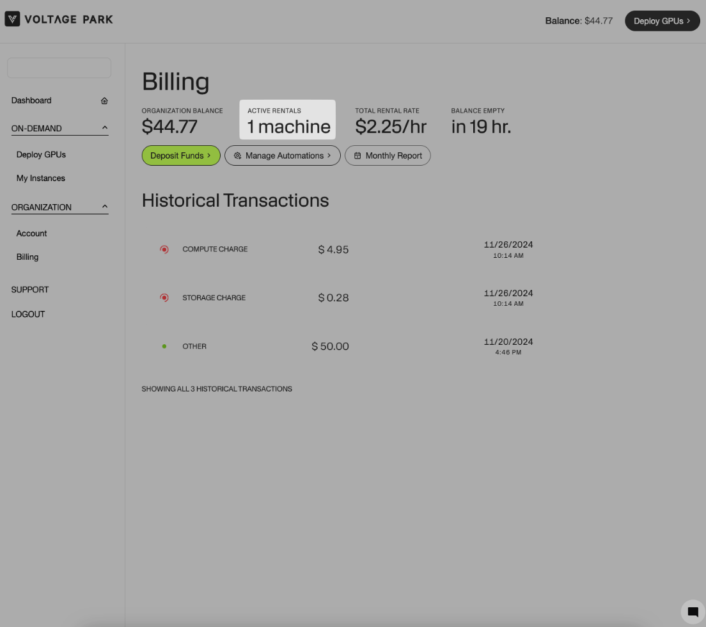Image resolution: width=706 pixels, height=627 pixels.
Task: Click the calendar icon in Monthly Report
Action: tap(357, 155)
